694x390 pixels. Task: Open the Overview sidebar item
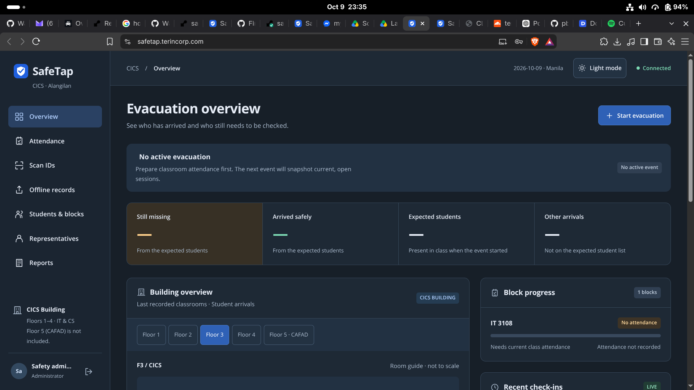tap(55, 117)
